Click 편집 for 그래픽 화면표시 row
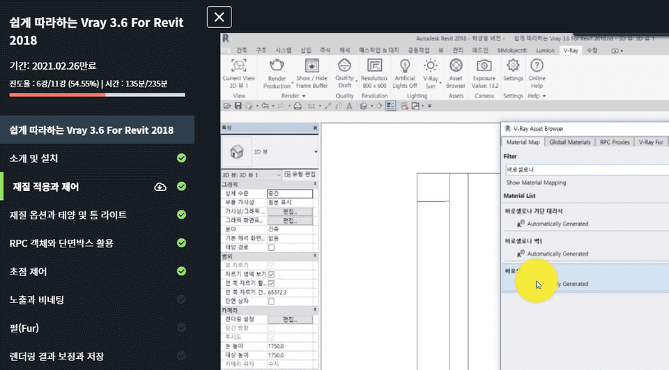This screenshot has width=669, height=370. (290, 221)
